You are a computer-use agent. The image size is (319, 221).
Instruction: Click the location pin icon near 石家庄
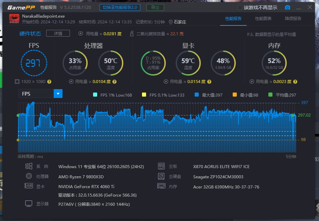tap(171, 22)
